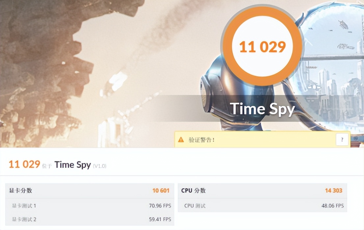Click the 10 601 graphics score value
Image resolution: width=364 pixels, height=230 pixels.
[161, 191]
